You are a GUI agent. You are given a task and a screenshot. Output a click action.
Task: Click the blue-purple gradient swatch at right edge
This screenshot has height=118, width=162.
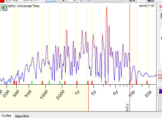click(160, 91)
